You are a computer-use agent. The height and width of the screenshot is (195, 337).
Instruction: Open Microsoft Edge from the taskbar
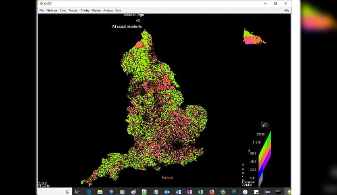[x=89, y=192]
